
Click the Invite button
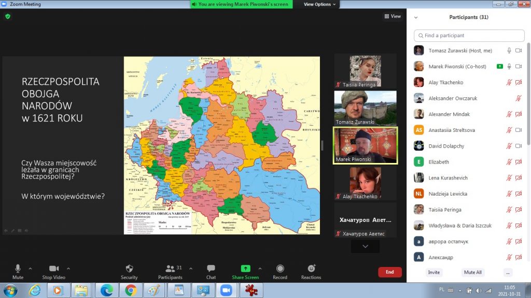[x=434, y=272]
